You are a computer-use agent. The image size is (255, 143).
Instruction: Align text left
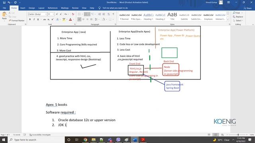click(79, 19)
